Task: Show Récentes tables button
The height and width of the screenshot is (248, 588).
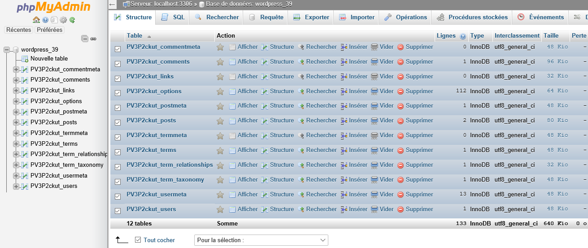Action: click(19, 30)
